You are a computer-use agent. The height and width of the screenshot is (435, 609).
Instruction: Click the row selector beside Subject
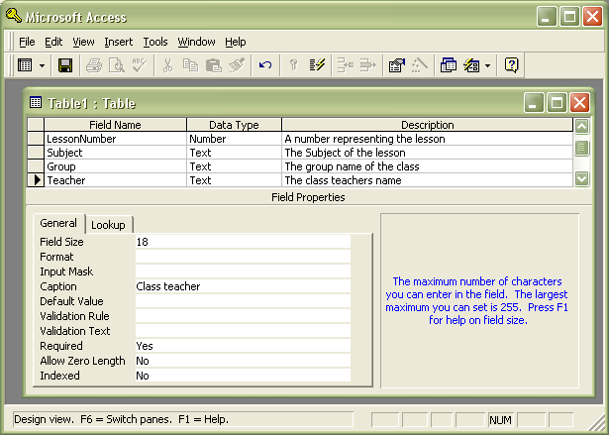[x=36, y=153]
